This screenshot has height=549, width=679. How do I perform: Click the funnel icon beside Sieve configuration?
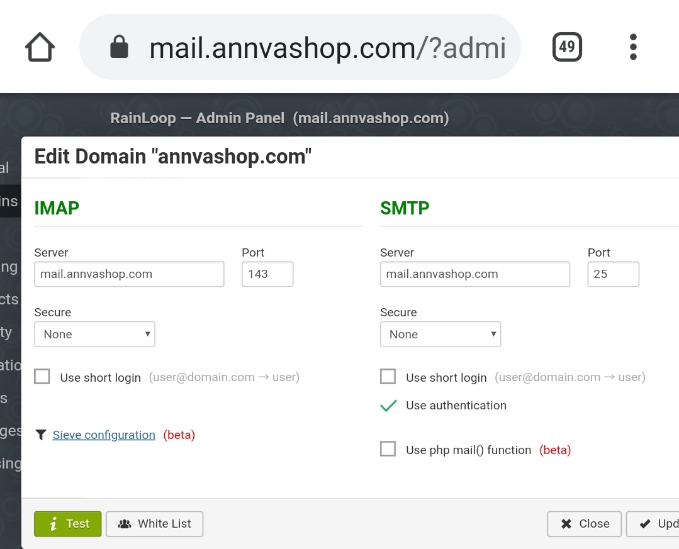[41, 434]
